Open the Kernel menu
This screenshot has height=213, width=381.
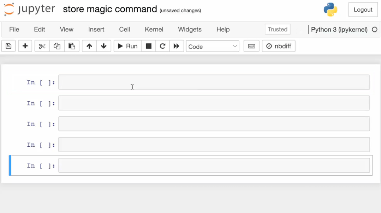pyautogui.click(x=154, y=29)
